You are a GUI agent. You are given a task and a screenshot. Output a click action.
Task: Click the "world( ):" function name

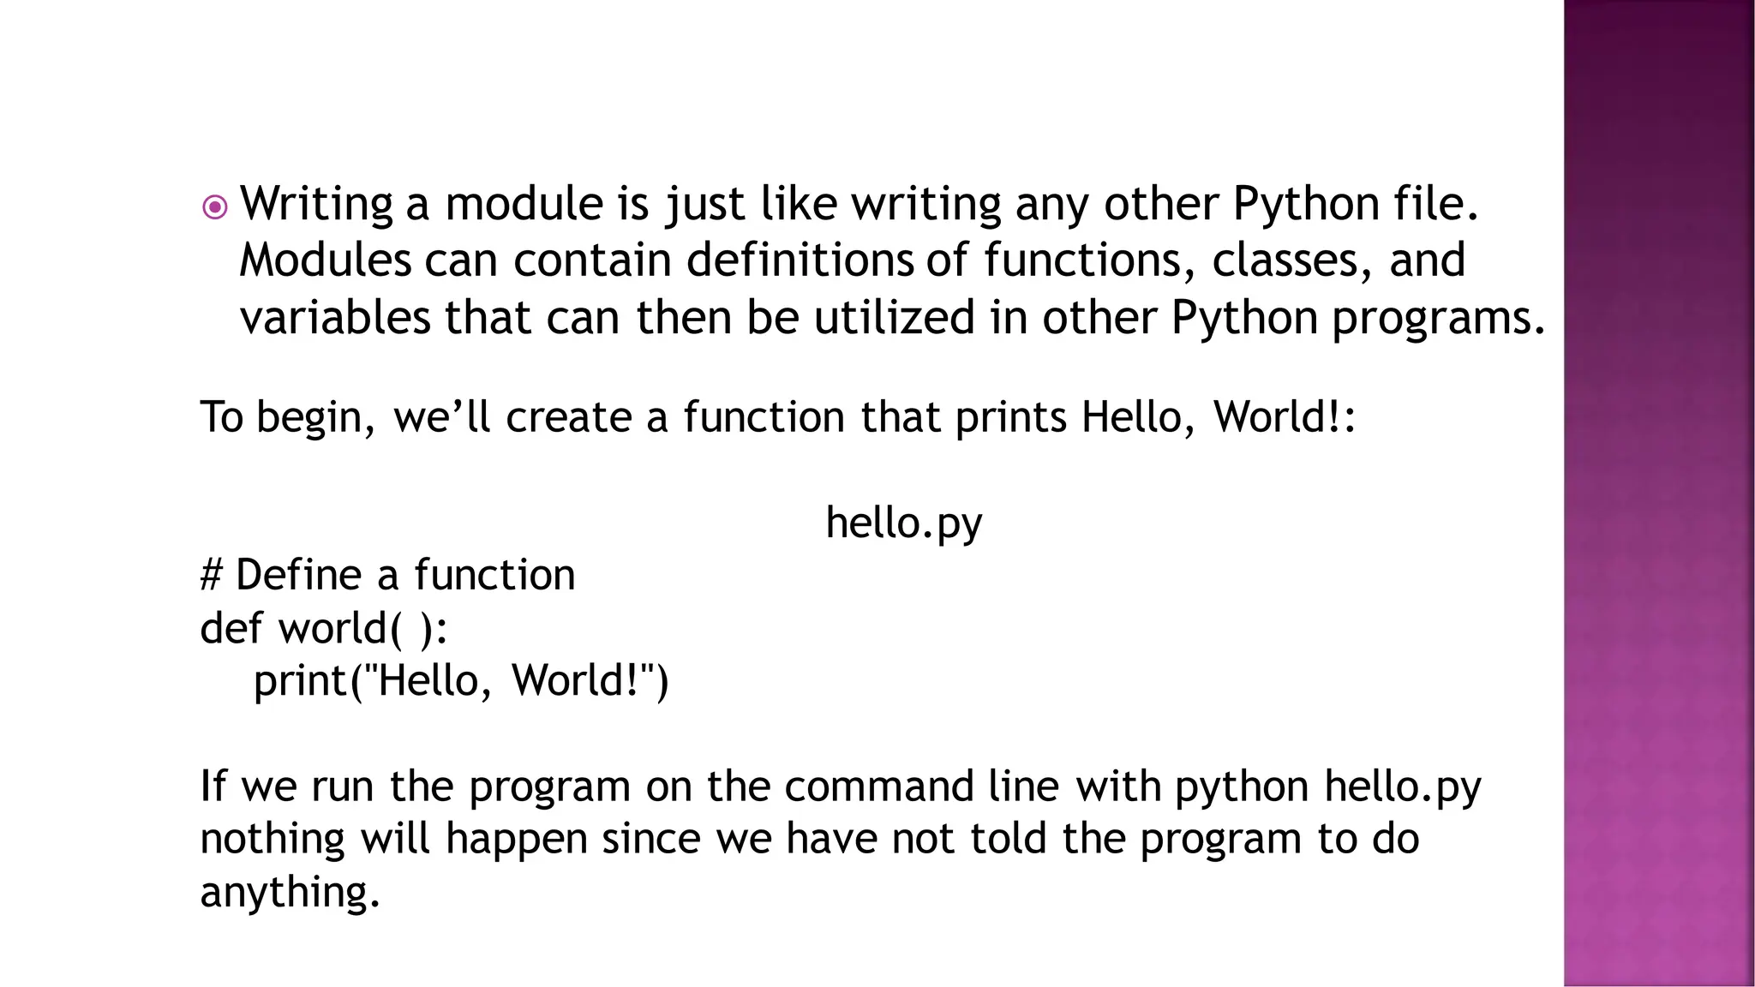coord(363,628)
